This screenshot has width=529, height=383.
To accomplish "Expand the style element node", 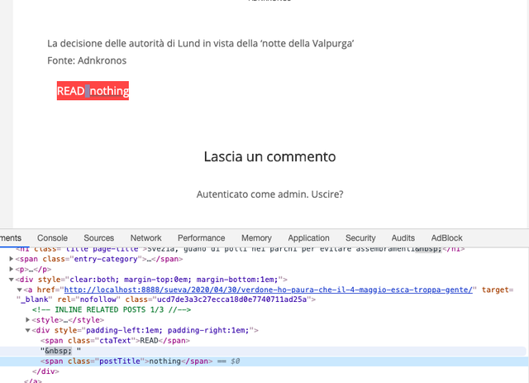I will click(27, 320).
